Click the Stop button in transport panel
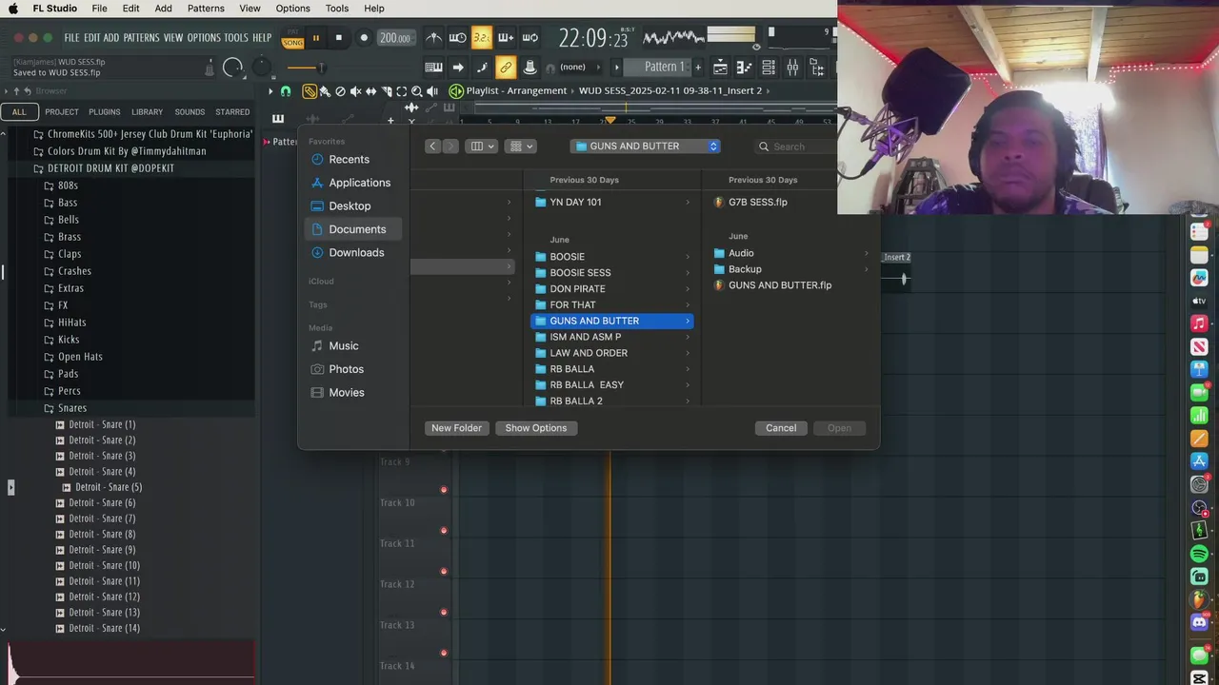 (x=339, y=38)
